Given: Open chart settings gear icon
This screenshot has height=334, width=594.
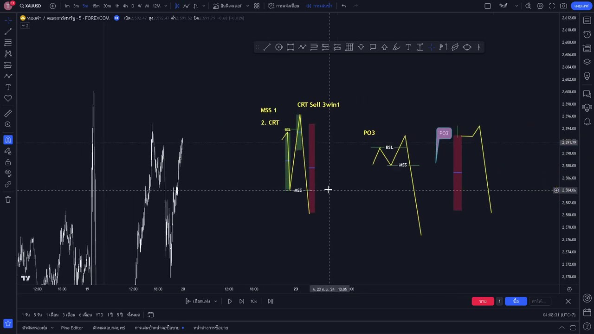Looking at the screenshot, I should click(540, 6).
